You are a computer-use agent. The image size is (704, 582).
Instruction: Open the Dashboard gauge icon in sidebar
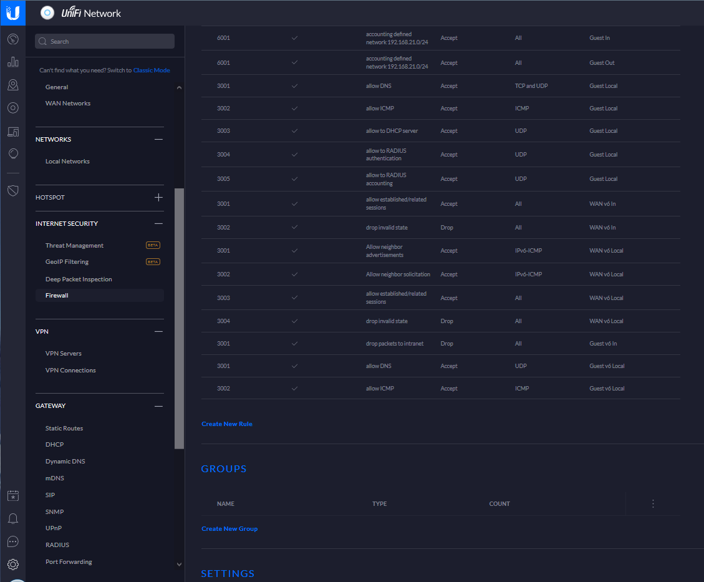[x=12, y=39]
